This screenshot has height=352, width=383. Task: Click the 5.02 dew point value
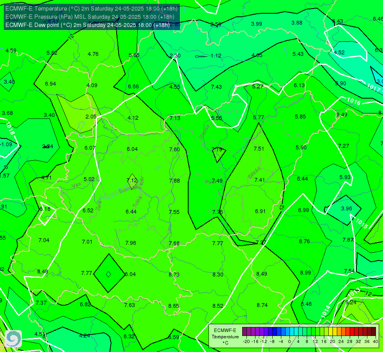(89, 179)
